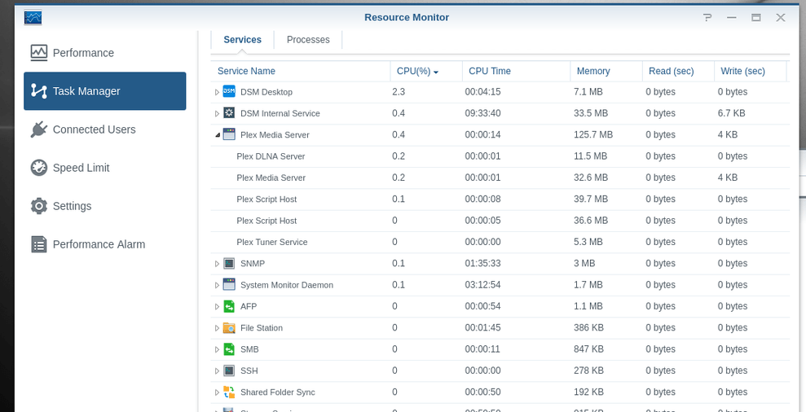Expand the System Monitor Daemon row
Viewport: 806px width, 412px height.
217,285
